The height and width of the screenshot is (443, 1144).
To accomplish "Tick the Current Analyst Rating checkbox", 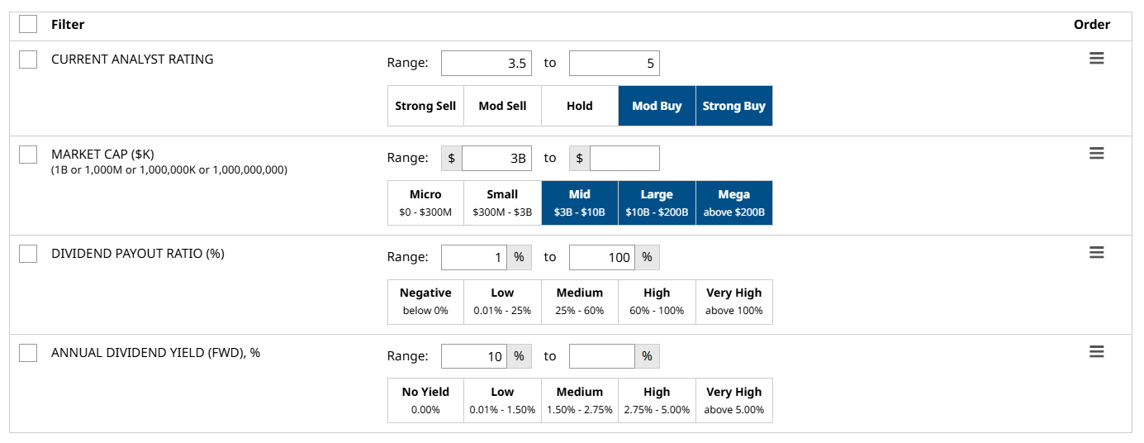I will [x=28, y=60].
